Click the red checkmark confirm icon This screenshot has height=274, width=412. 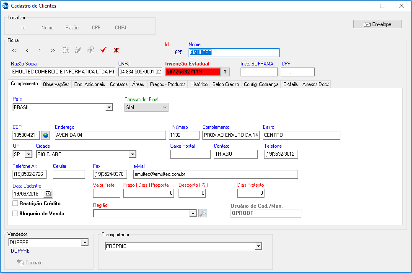[x=104, y=50]
